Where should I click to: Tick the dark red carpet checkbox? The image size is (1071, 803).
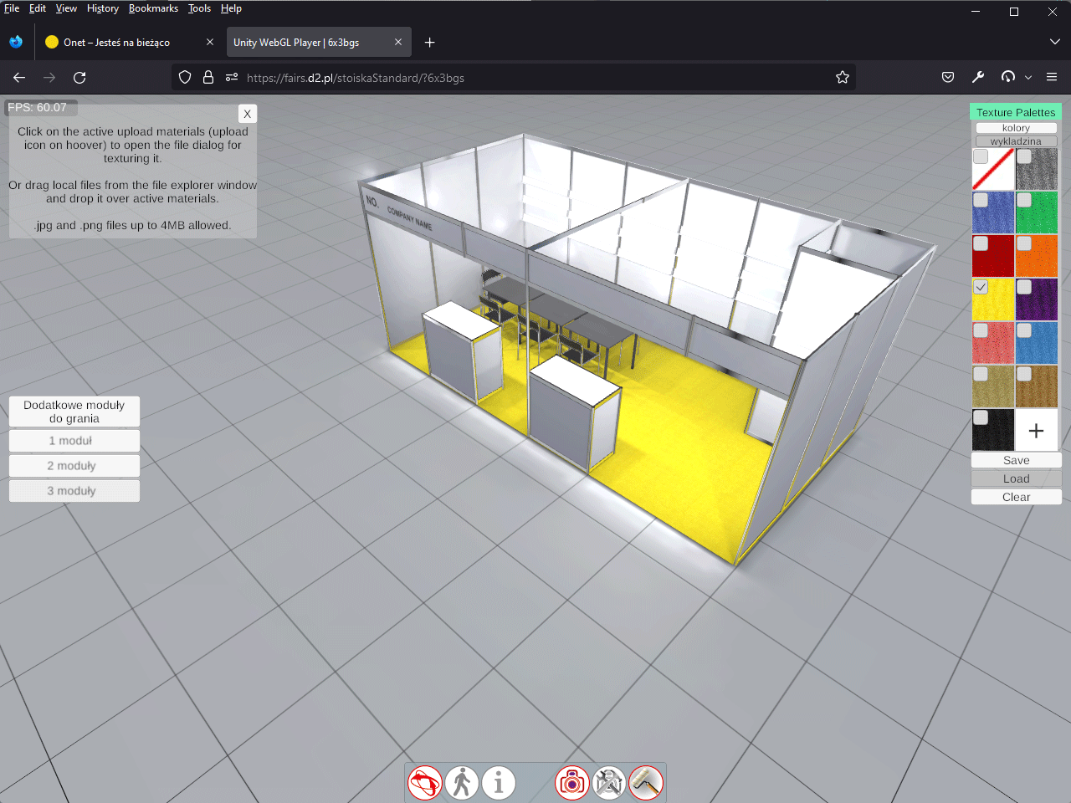click(x=981, y=243)
